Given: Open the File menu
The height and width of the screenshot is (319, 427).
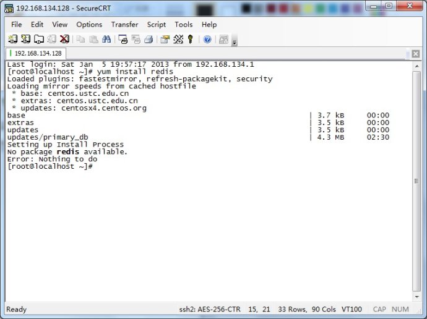Looking at the screenshot, I should (x=16, y=25).
